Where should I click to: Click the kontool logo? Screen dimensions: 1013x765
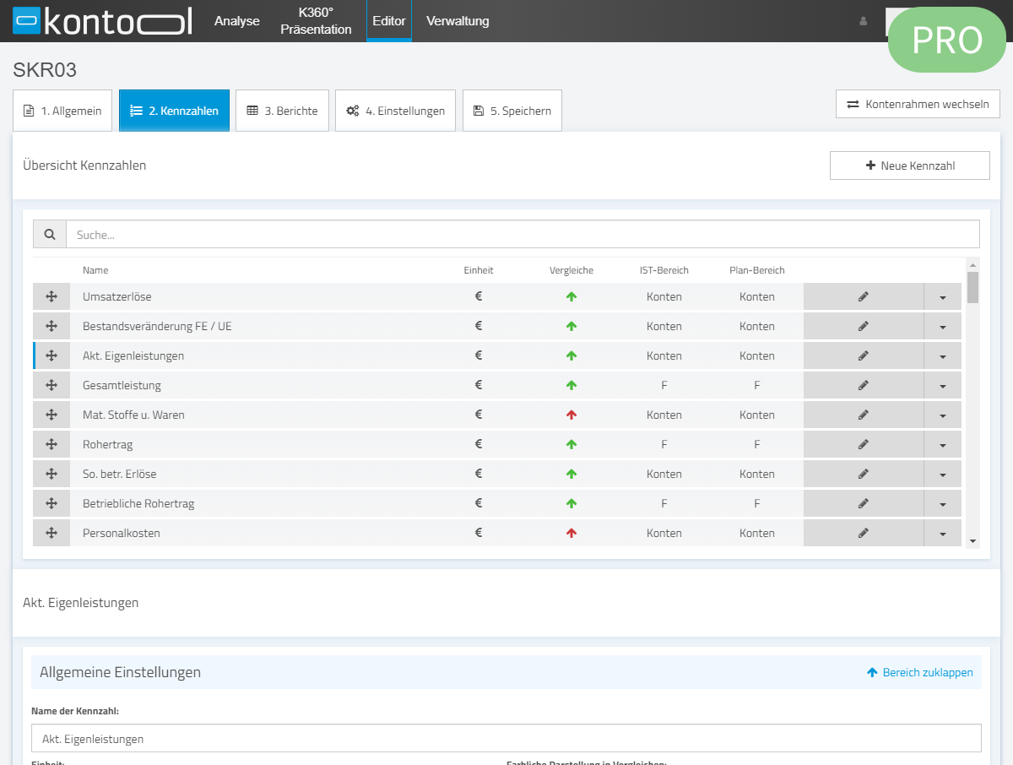(x=102, y=21)
